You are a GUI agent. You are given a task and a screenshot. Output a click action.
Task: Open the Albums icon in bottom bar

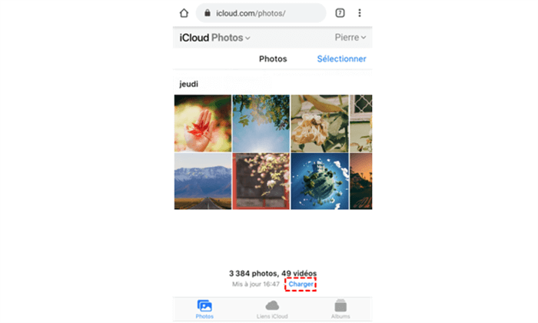(340, 305)
